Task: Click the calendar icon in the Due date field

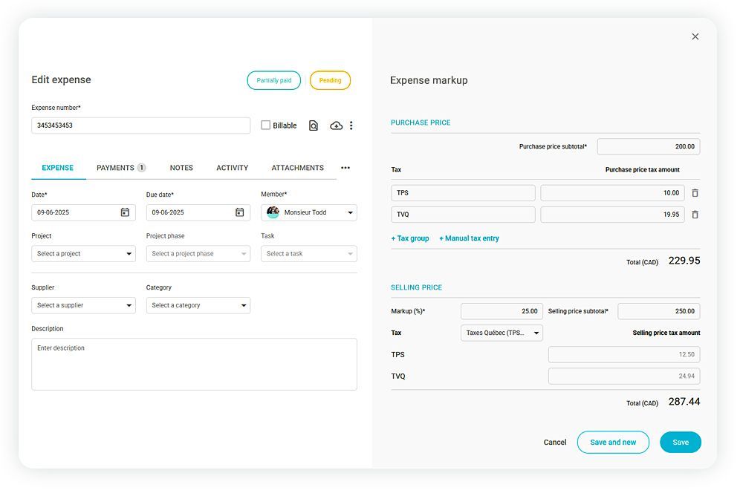Action: point(239,212)
